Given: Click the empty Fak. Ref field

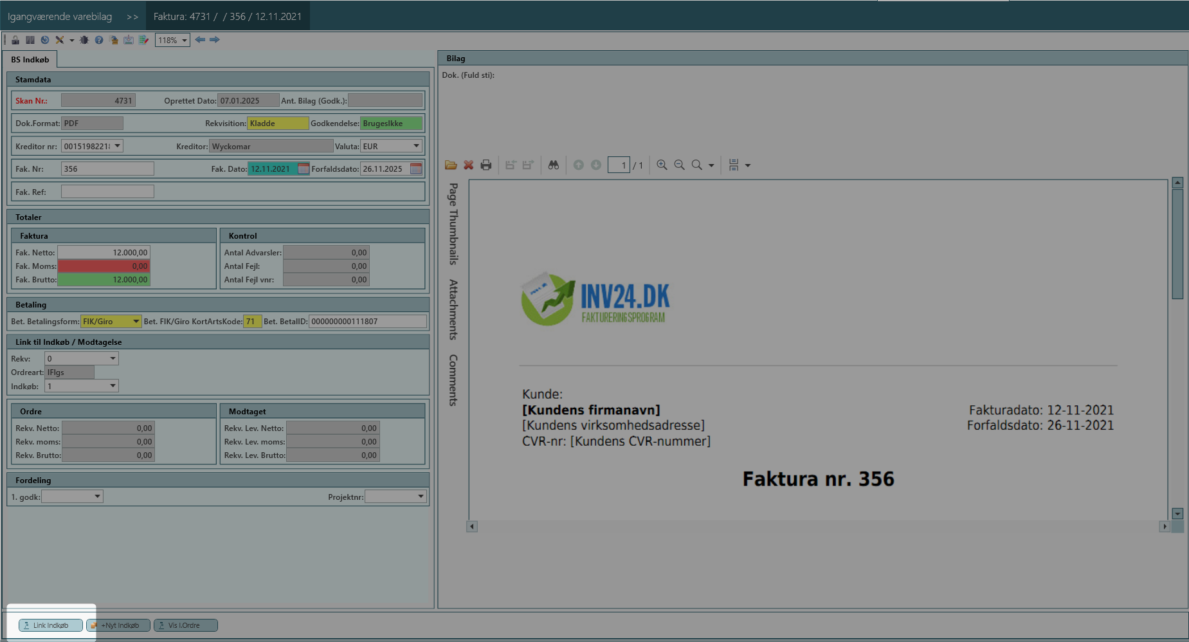Looking at the screenshot, I should 107,192.
